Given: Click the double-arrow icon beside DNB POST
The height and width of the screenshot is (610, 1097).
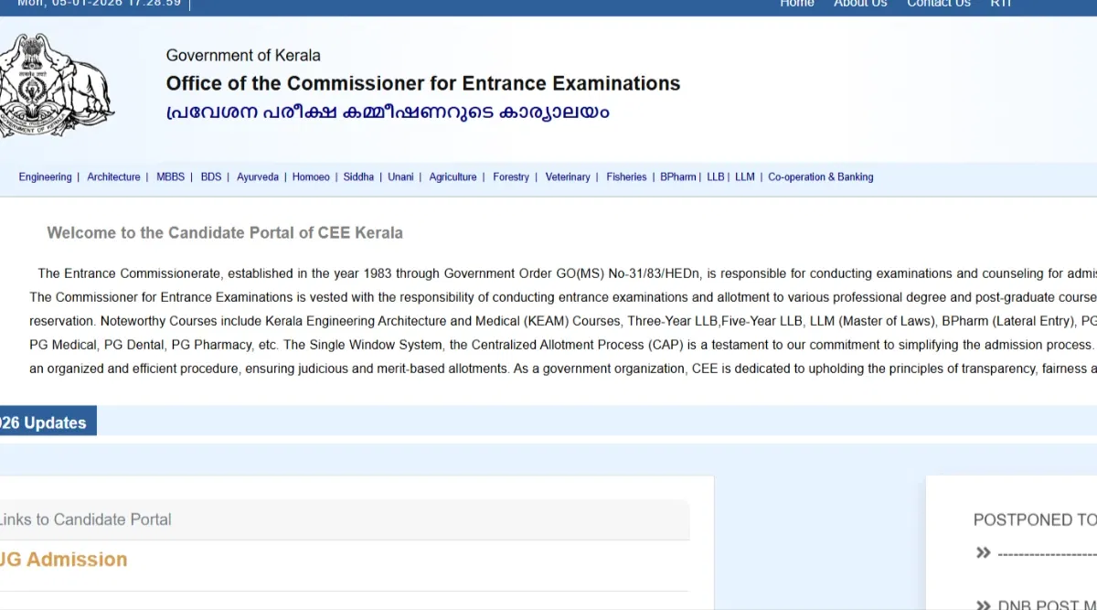Looking at the screenshot, I should [x=984, y=605].
